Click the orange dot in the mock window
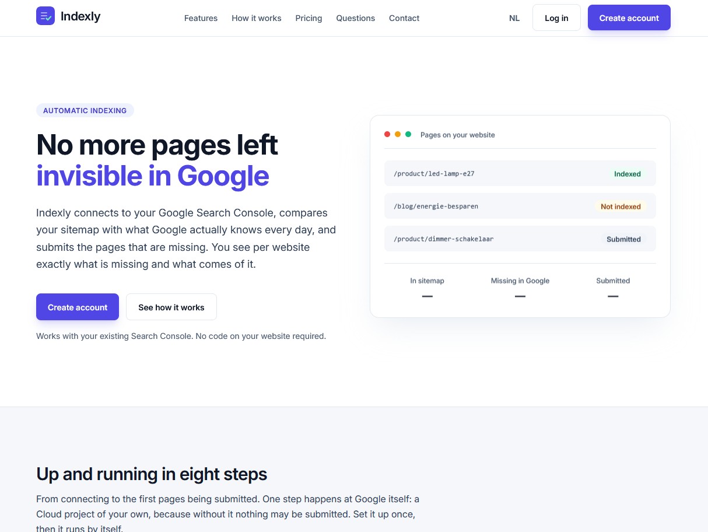Image resolution: width=708 pixels, height=532 pixels. pyautogui.click(x=398, y=134)
